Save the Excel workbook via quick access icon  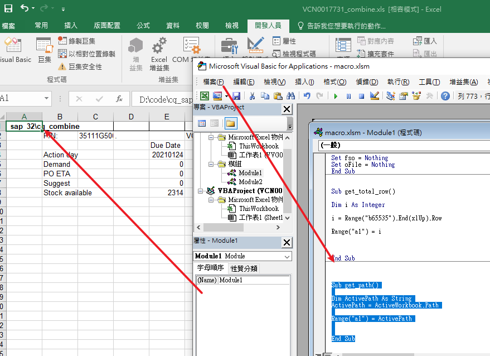8,8
